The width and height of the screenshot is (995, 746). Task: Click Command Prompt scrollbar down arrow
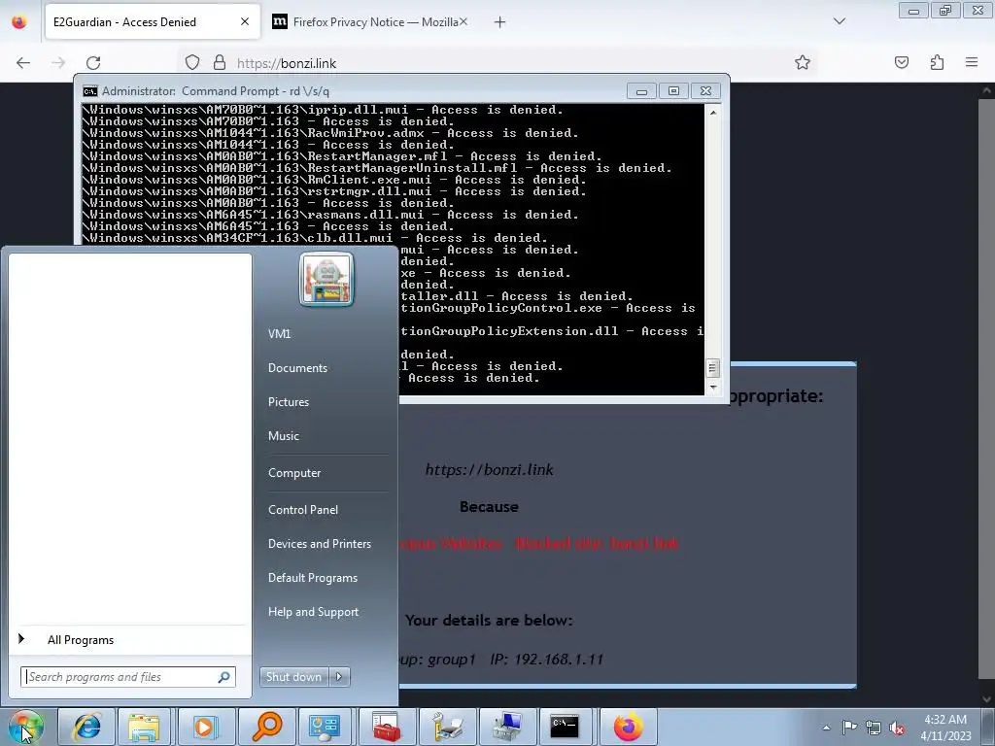click(x=712, y=387)
